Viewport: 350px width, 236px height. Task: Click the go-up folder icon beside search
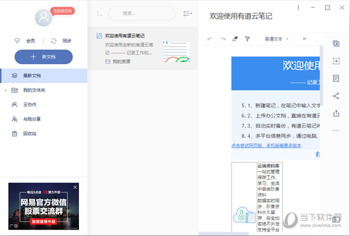coord(99,13)
